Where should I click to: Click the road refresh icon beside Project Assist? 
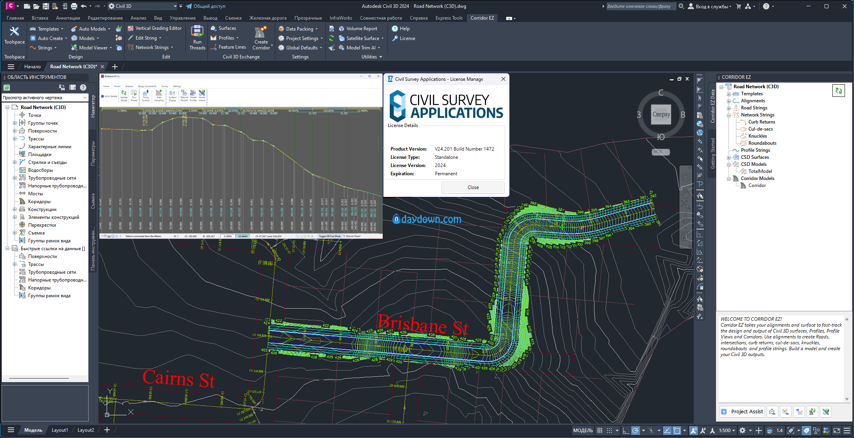coord(812,412)
